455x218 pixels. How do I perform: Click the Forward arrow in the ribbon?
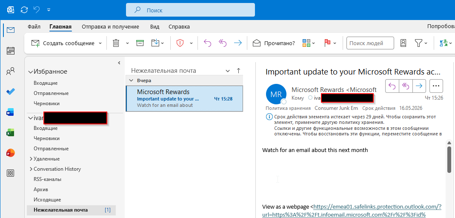point(238,43)
